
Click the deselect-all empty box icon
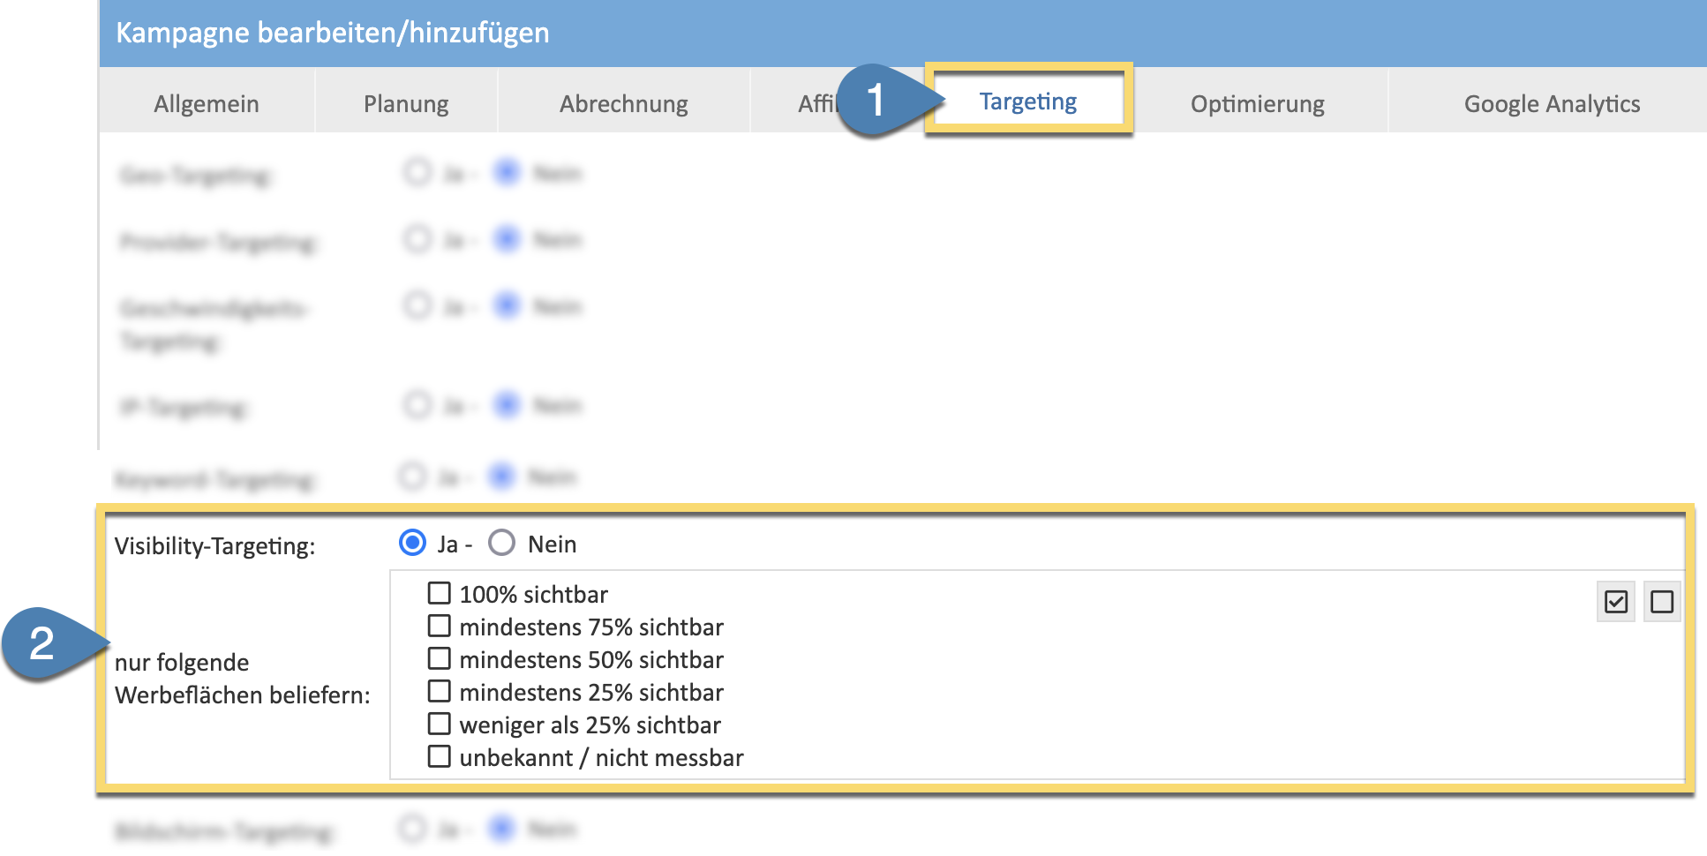coord(1661,602)
